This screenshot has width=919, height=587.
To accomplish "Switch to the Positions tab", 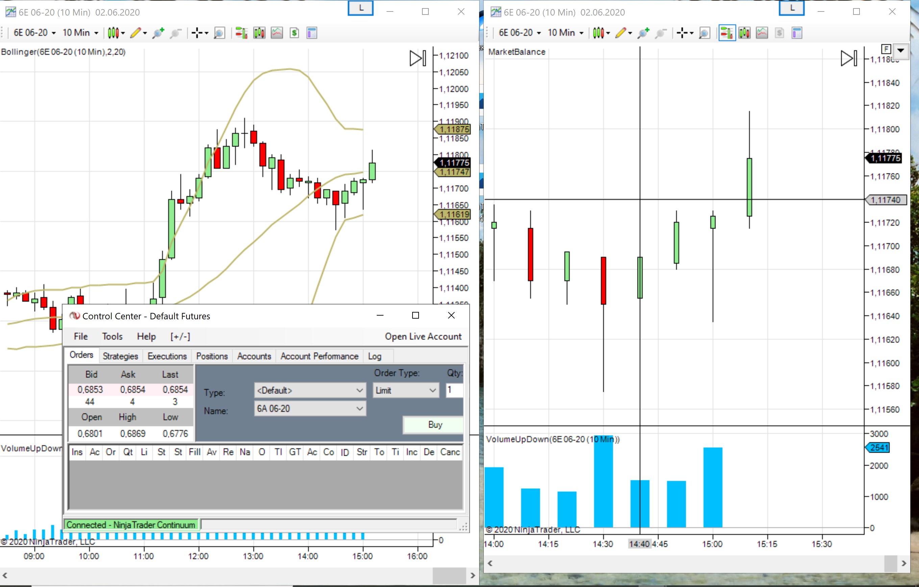I will pyautogui.click(x=212, y=356).
